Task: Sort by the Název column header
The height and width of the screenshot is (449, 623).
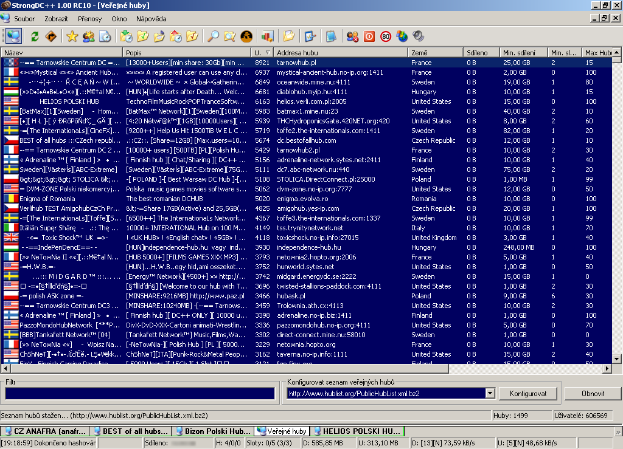Action: (61, 53)
